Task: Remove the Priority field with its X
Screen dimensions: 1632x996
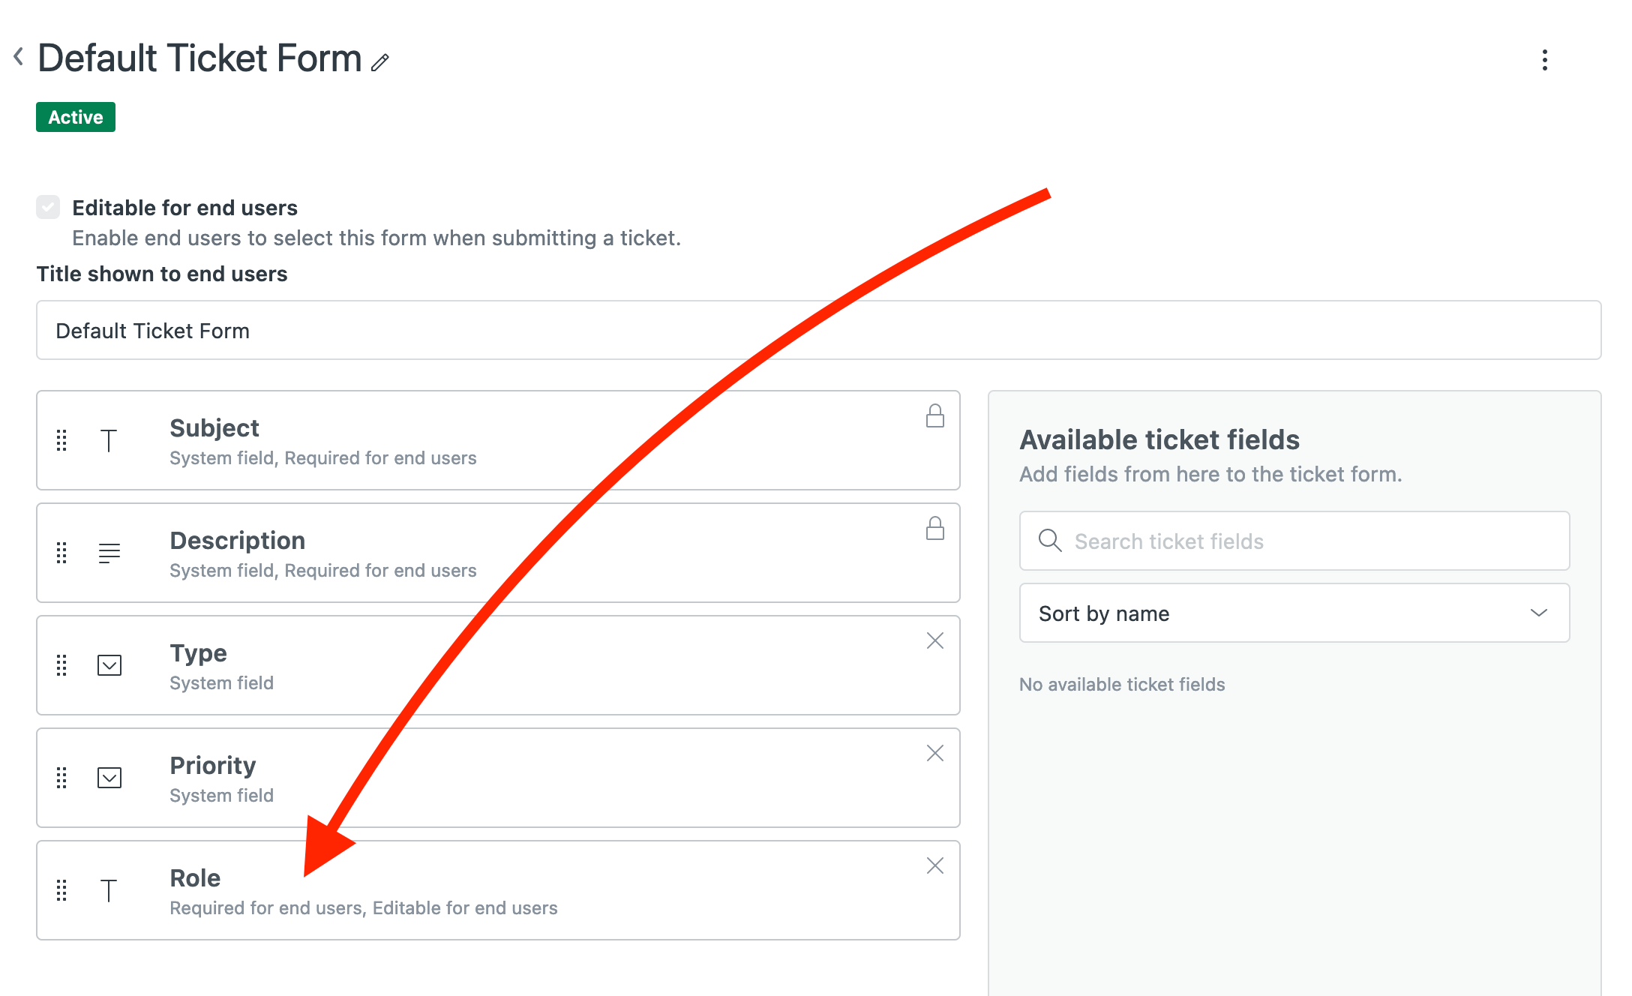Action: point(935,754)
